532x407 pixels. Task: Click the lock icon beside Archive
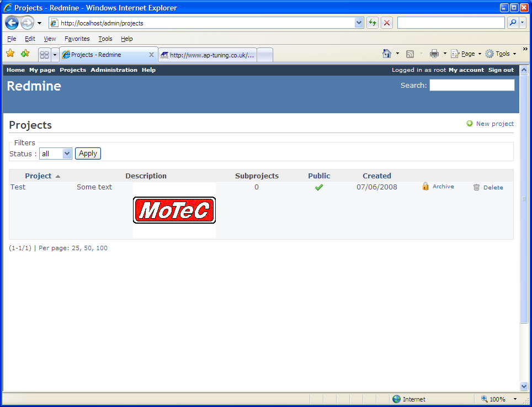click(x=425, y=186)
